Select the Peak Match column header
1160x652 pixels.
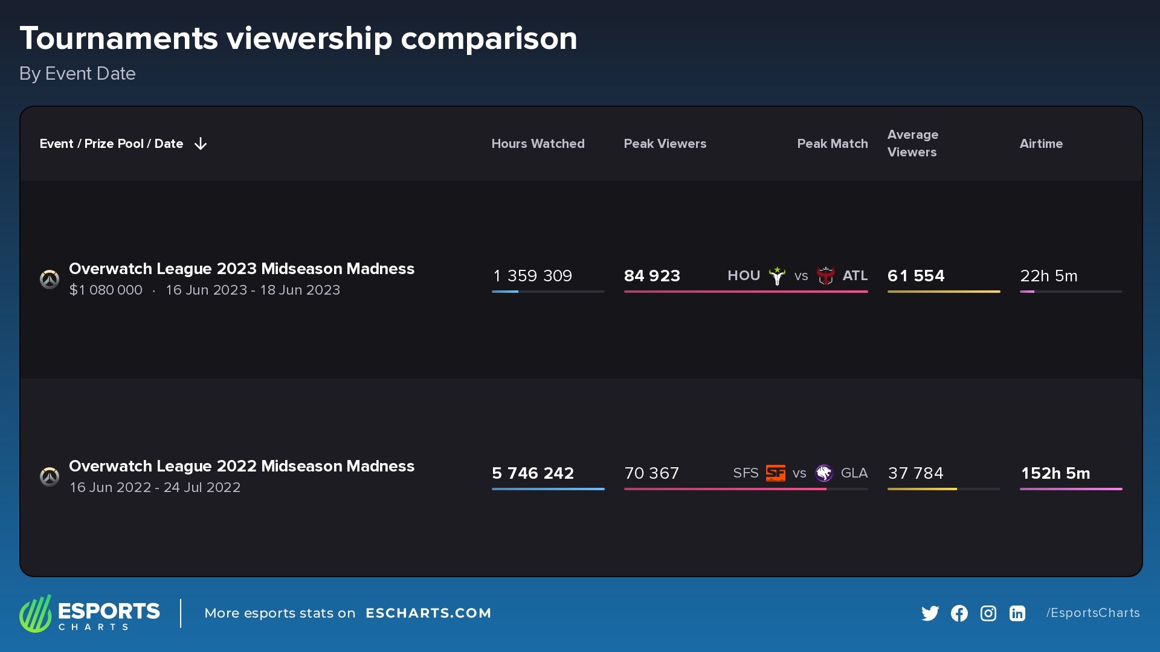(x=833, y=144)
